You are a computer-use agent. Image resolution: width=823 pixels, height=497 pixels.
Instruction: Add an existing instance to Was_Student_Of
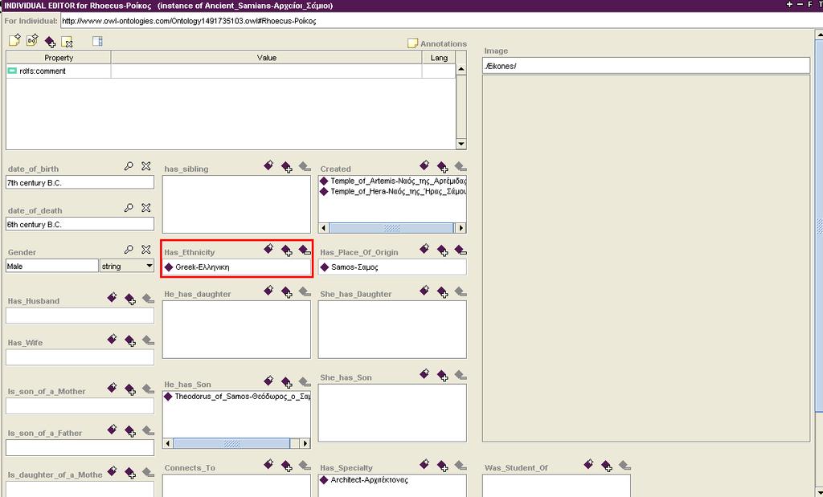607,466
